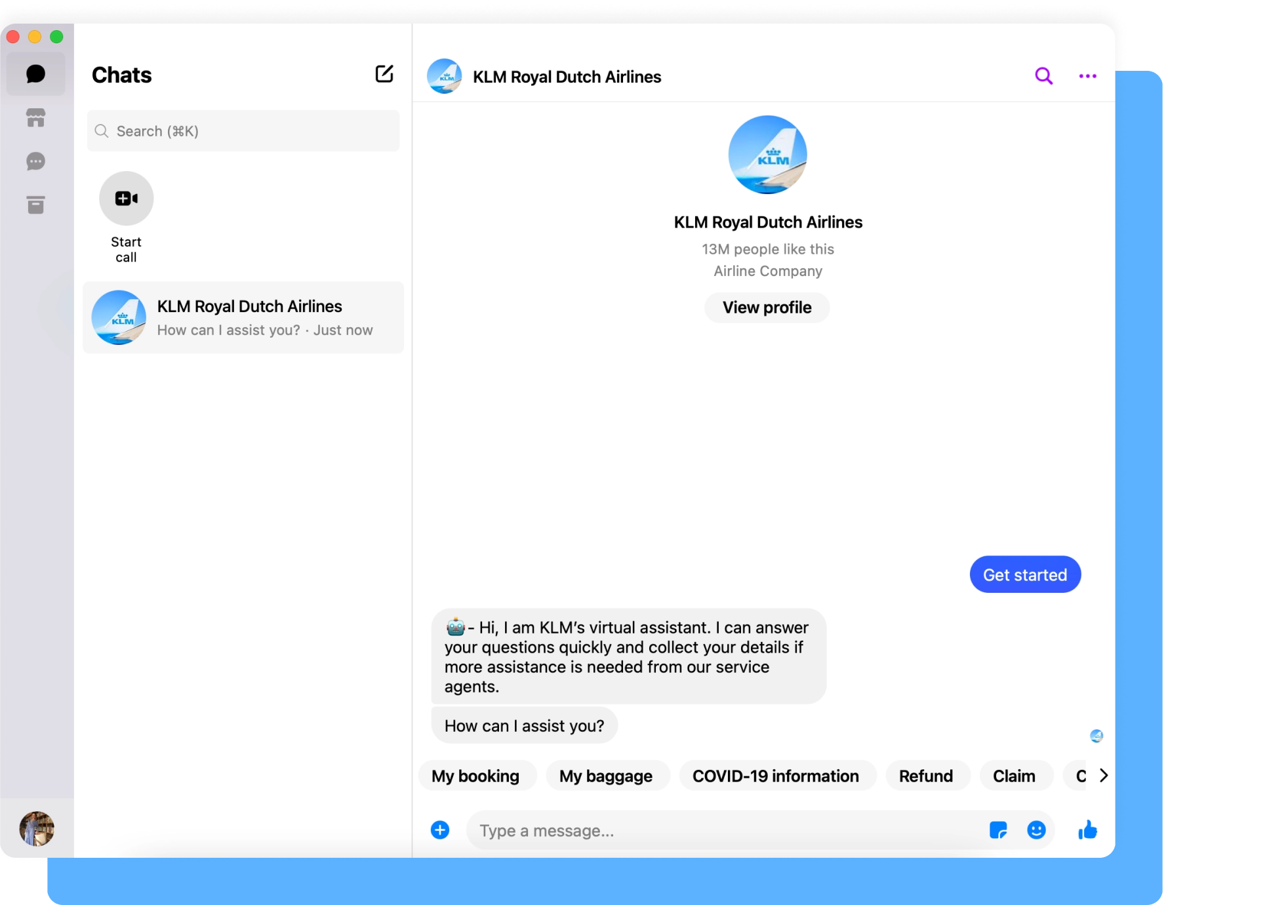1267x905 pixels.
Task: Start a new video call
Action: coord(127,199)
